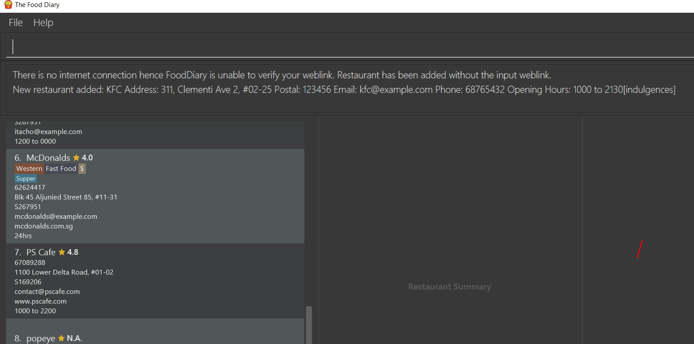Select the $ price tag
Viewport: 694px width, 344px height.
pos(82,169)
